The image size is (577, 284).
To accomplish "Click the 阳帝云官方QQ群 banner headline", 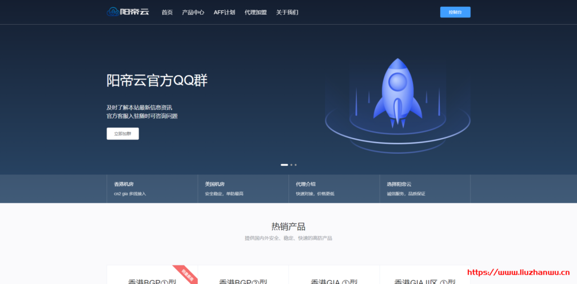I will coord(157,81).
